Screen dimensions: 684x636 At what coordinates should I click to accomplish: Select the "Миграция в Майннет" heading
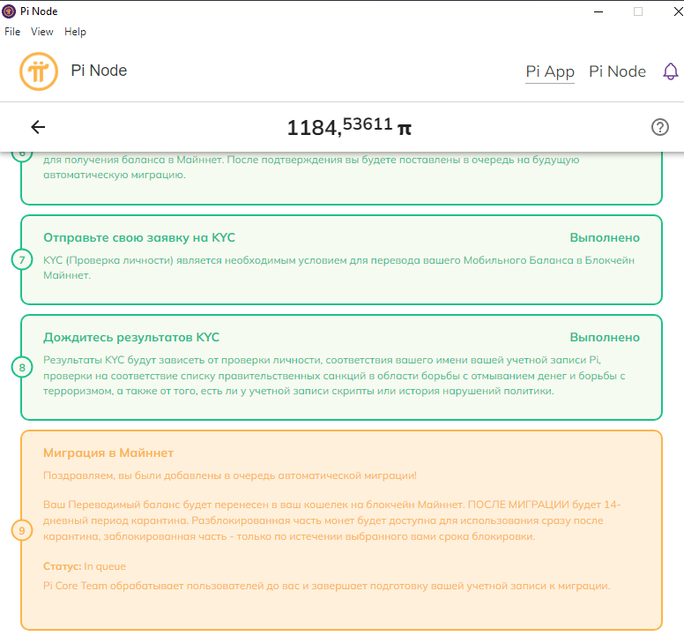[x=108, y=453]
